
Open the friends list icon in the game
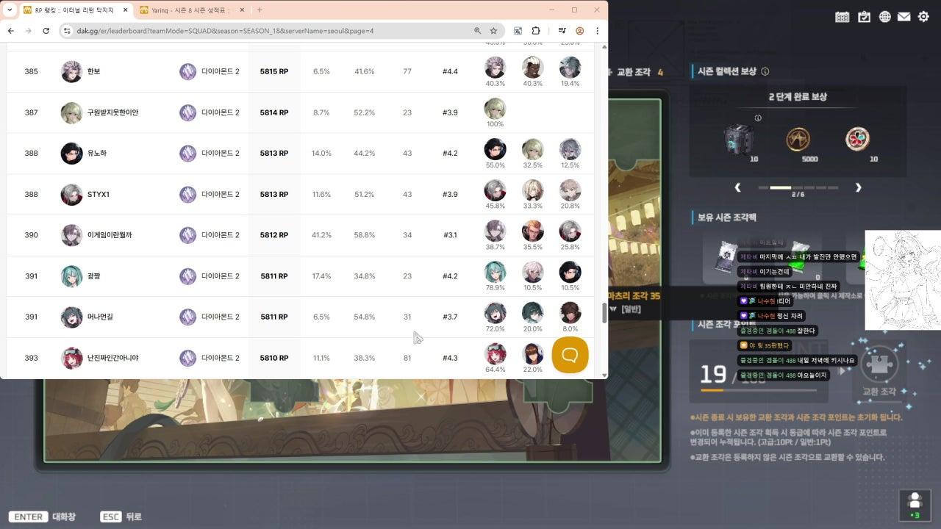click(915, 504)
